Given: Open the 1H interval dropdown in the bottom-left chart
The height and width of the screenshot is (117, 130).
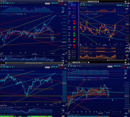Looking at the screenshot, I should (13, 67).
